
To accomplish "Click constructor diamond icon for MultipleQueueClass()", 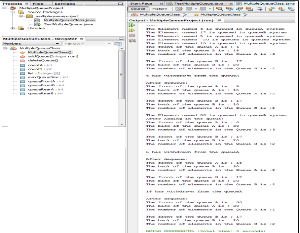I will 22,52.
